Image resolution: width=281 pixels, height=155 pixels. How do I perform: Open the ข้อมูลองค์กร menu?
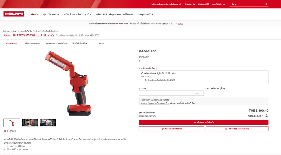pyautogui.click(x=145, y=14)
